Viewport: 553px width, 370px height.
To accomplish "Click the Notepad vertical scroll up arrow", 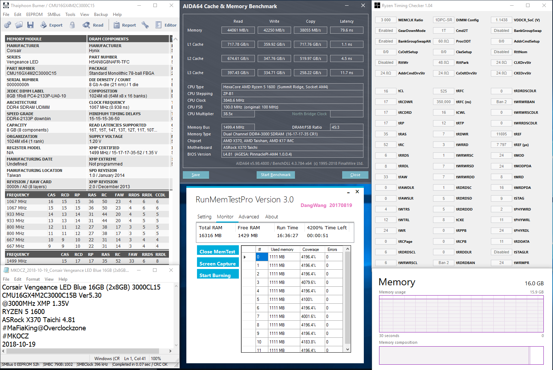I will [x=176, y=286].
